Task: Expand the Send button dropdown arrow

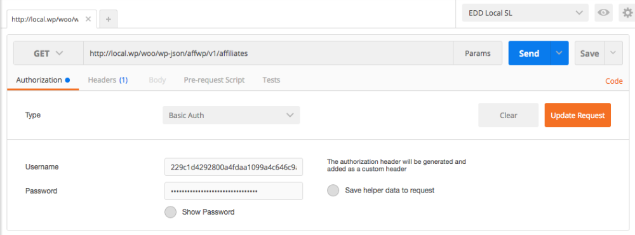Action: 559,53
